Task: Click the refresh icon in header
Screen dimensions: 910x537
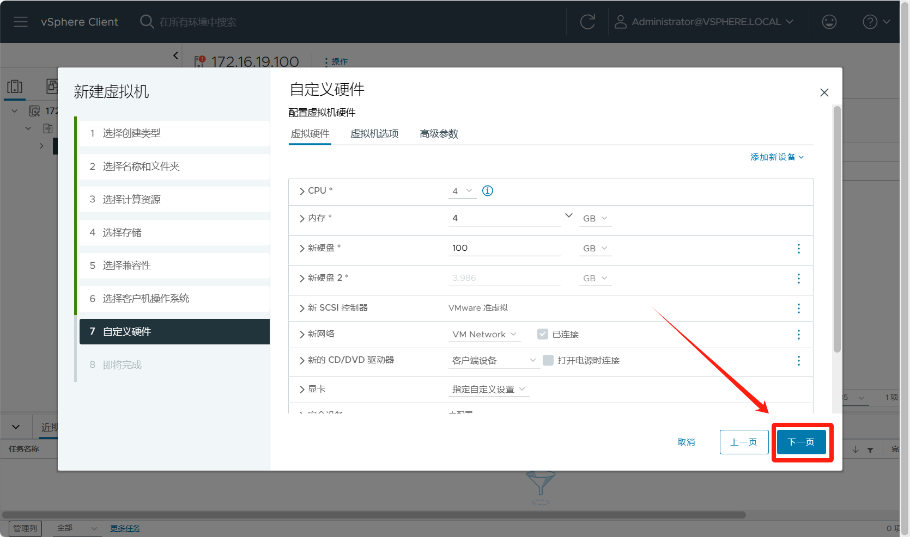Action: [587, 22]
